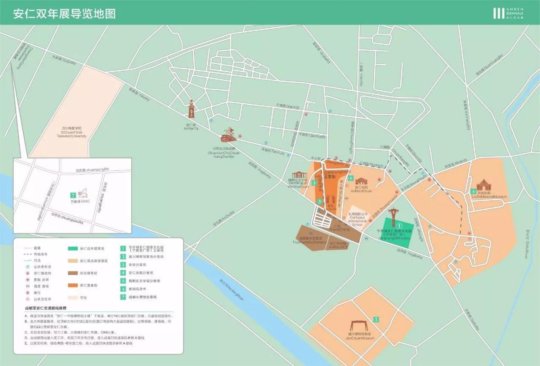Select the Four Points By Sheraton label

coord(309,241)
